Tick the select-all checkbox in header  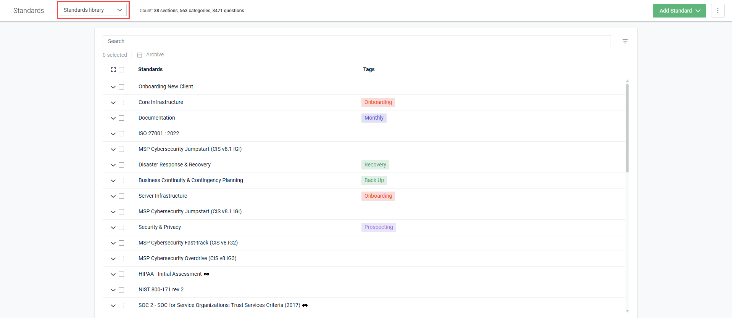coord(121,70)
